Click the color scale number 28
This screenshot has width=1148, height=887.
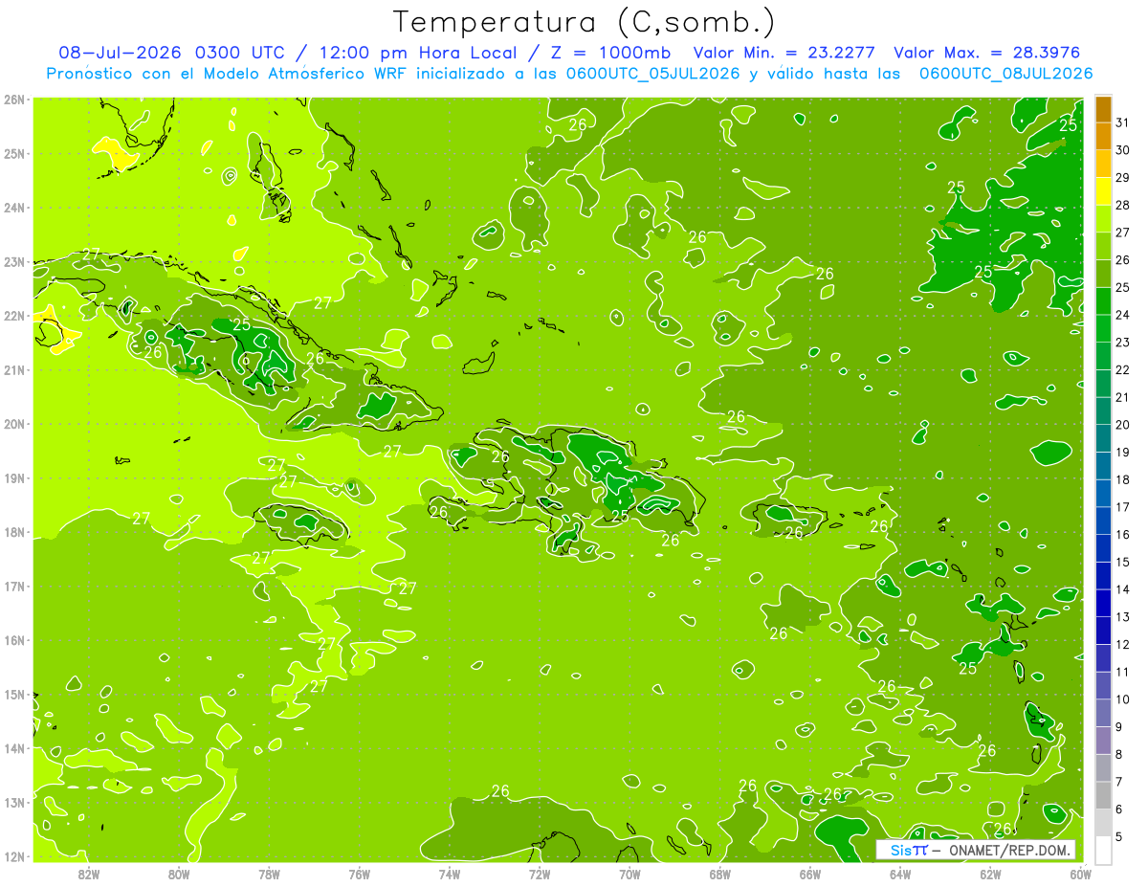[x=1122, y=205]
